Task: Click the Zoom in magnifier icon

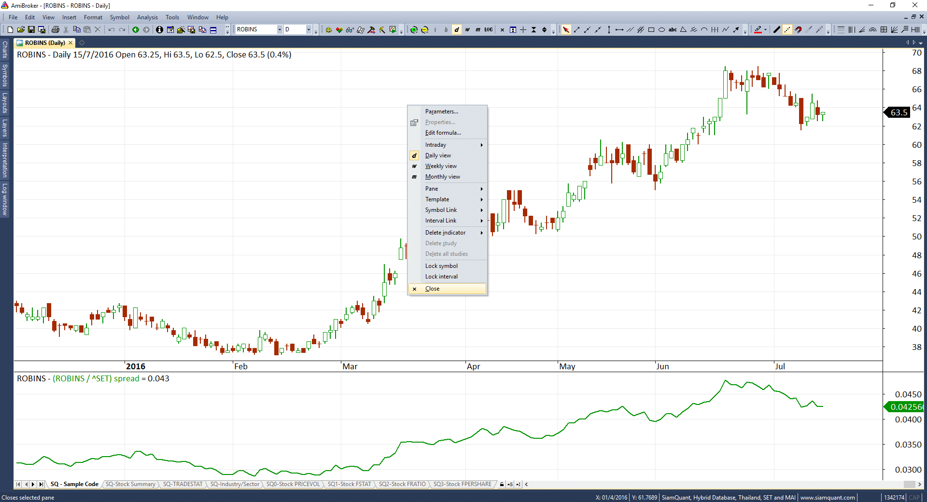Action: (414, 30)
